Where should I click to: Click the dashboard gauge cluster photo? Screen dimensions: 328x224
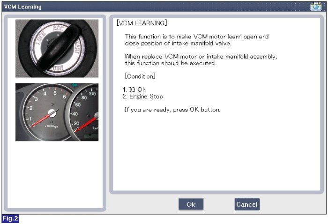pyautogui.click(x=57, y=112)
